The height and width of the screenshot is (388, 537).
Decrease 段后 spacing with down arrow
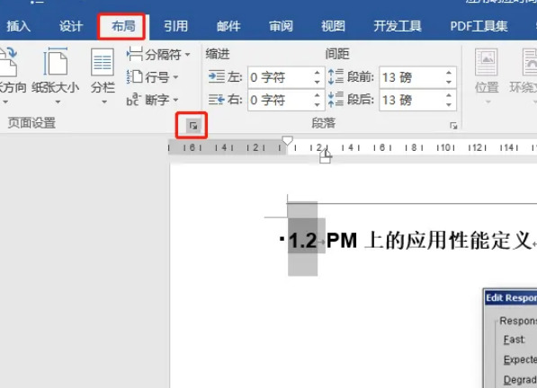449,105
